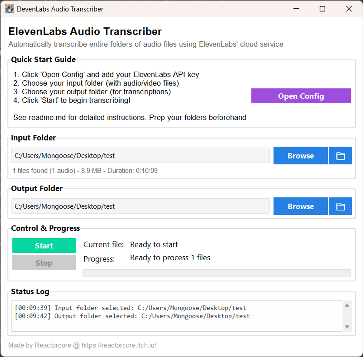Click step 1 'Open Config' guide line
Viewport: 363px width, 357px height.
point(106,74)
